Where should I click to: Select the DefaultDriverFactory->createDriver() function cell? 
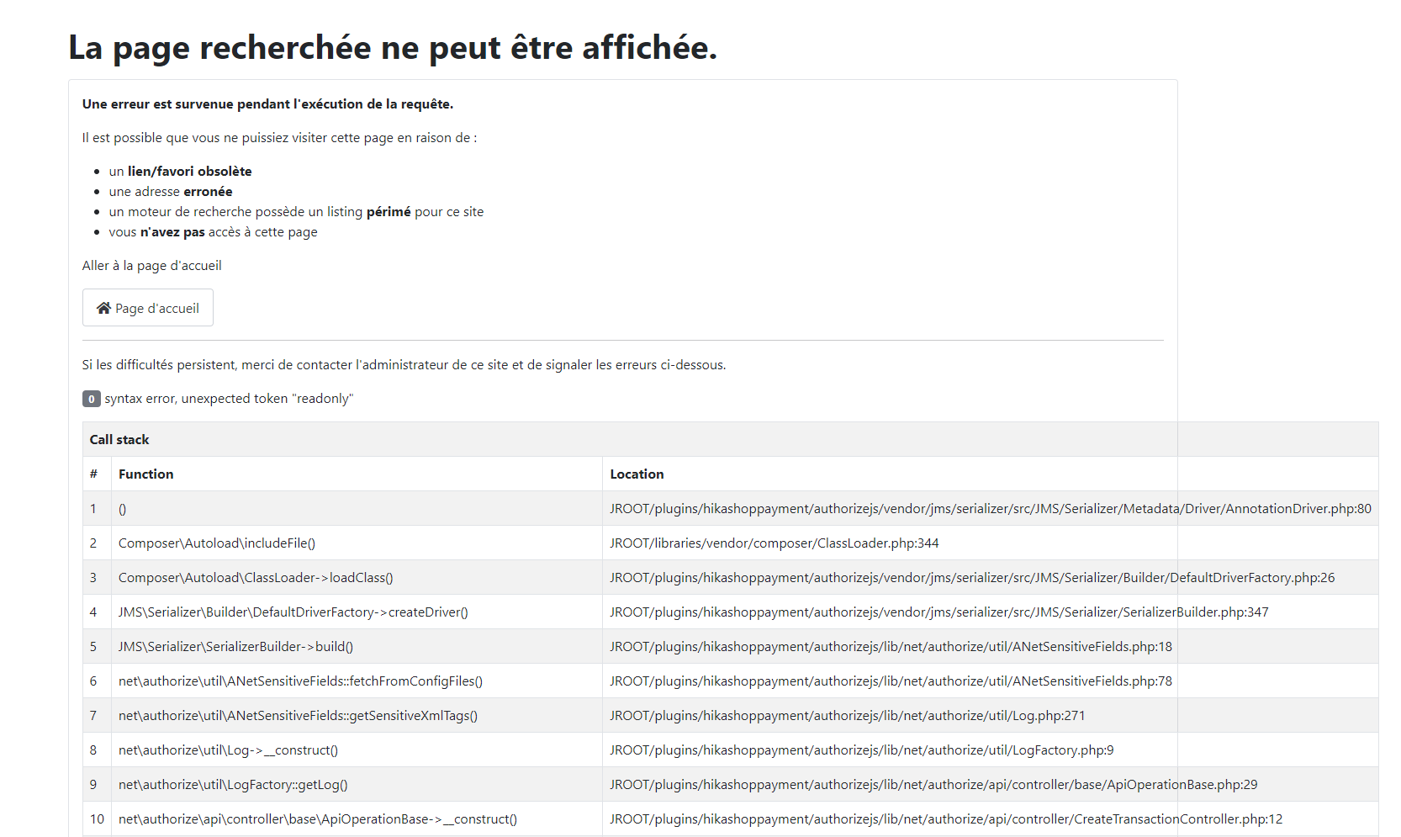pos(293,612)
